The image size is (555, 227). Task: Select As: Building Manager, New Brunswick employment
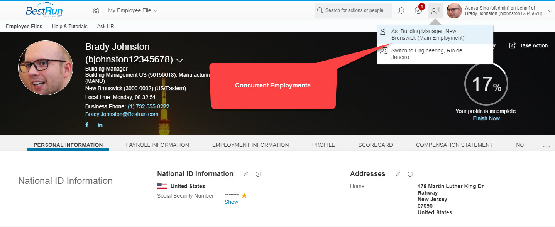[x=435, y=35]
